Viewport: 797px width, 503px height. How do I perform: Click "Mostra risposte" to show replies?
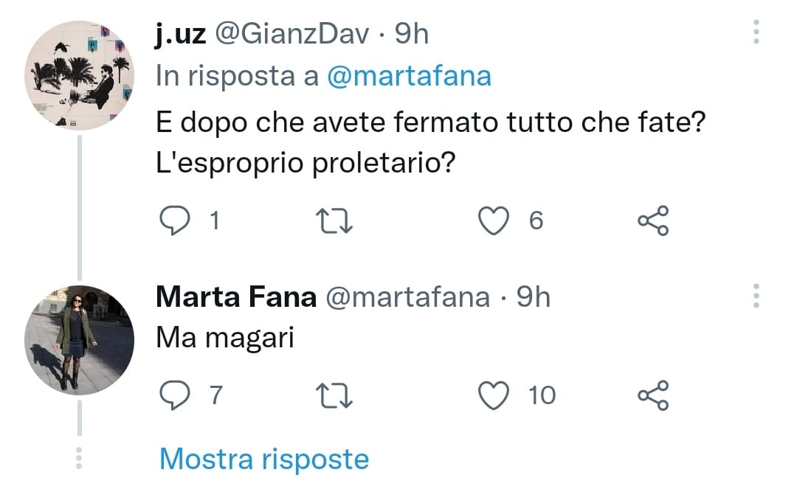(x=263, y=459)
